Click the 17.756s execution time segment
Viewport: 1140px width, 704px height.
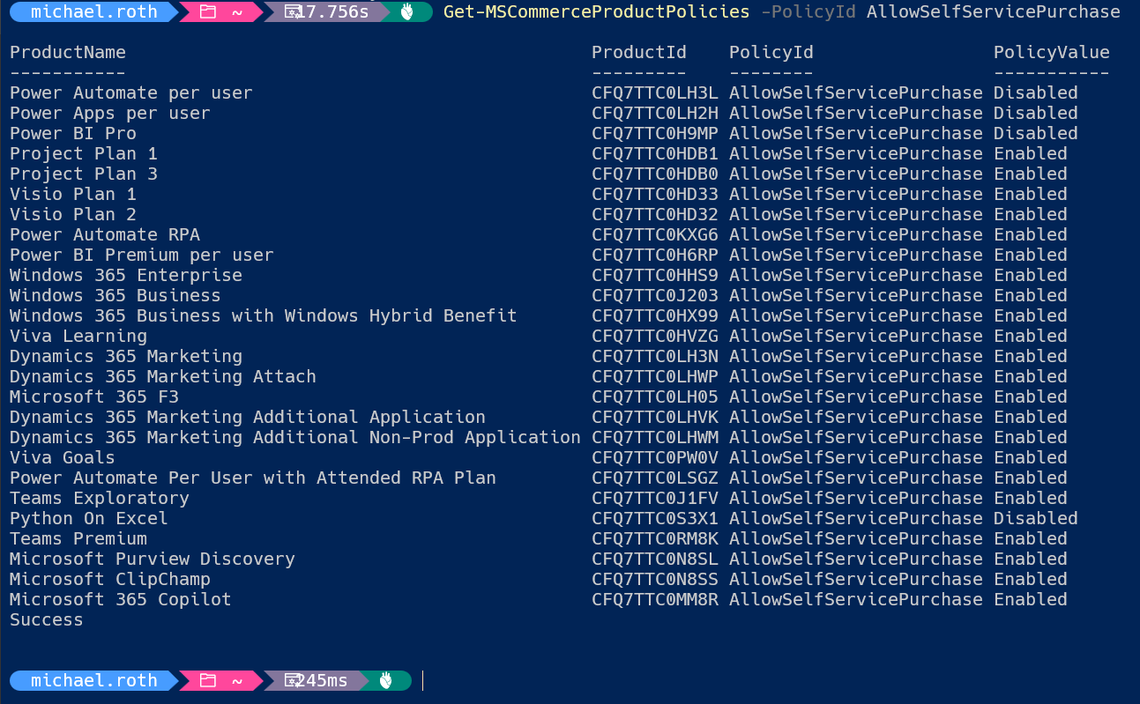[x=328, y=12]
